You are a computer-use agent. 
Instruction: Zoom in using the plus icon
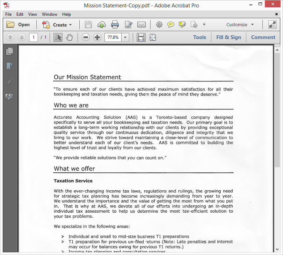pos(97,37)
